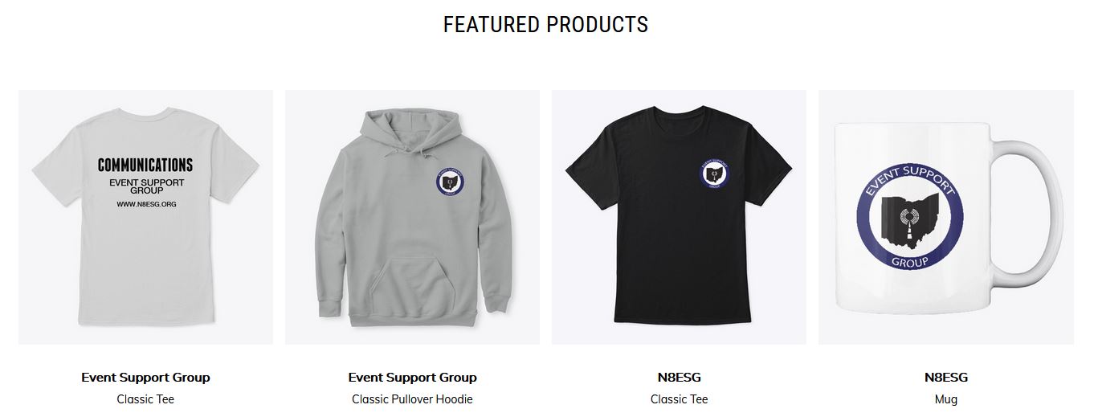This screenshot has width=1094, height=417.
Task: Open the gray Communications tee product image
Action: pos(145,217)
